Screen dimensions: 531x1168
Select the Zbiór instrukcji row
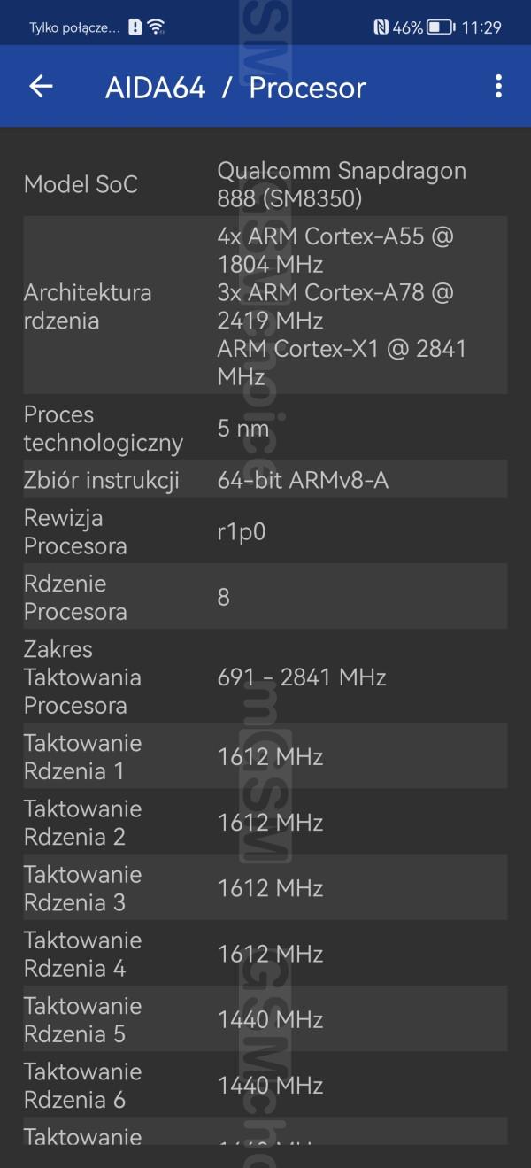coord(265,480)
